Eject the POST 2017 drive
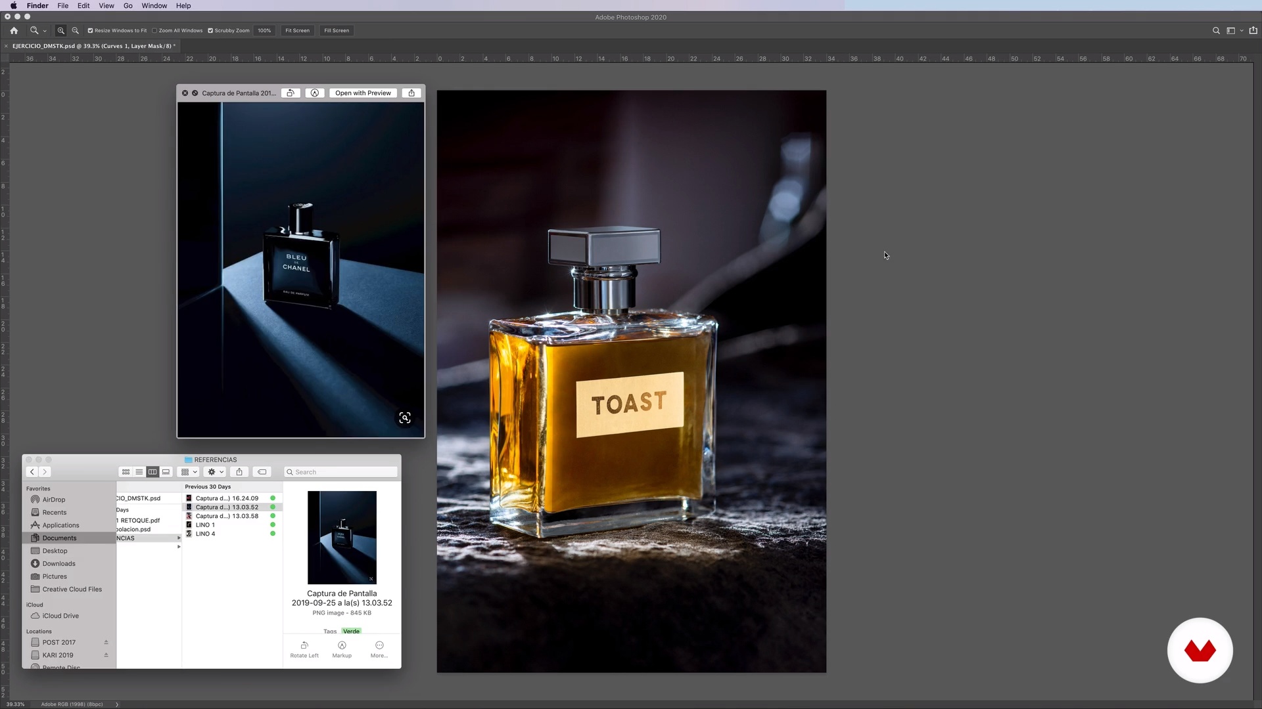Image resolution: width=1262 pixels, height=709 pixels. click(106, 642)
